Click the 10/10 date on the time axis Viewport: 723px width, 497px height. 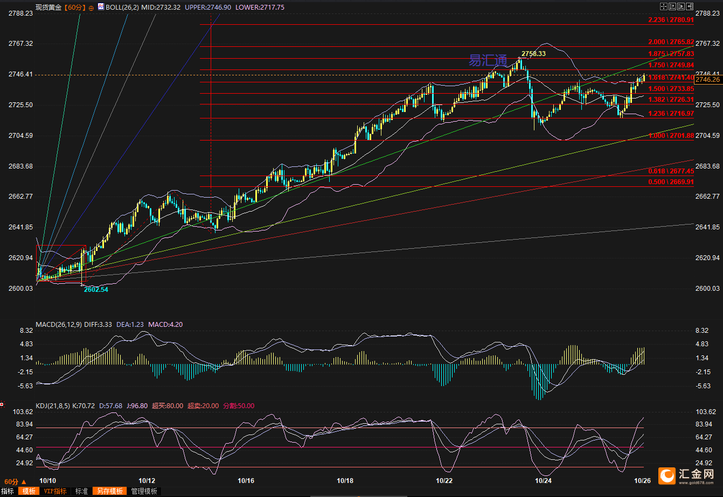pyautogui.click(x=48, y=480)
